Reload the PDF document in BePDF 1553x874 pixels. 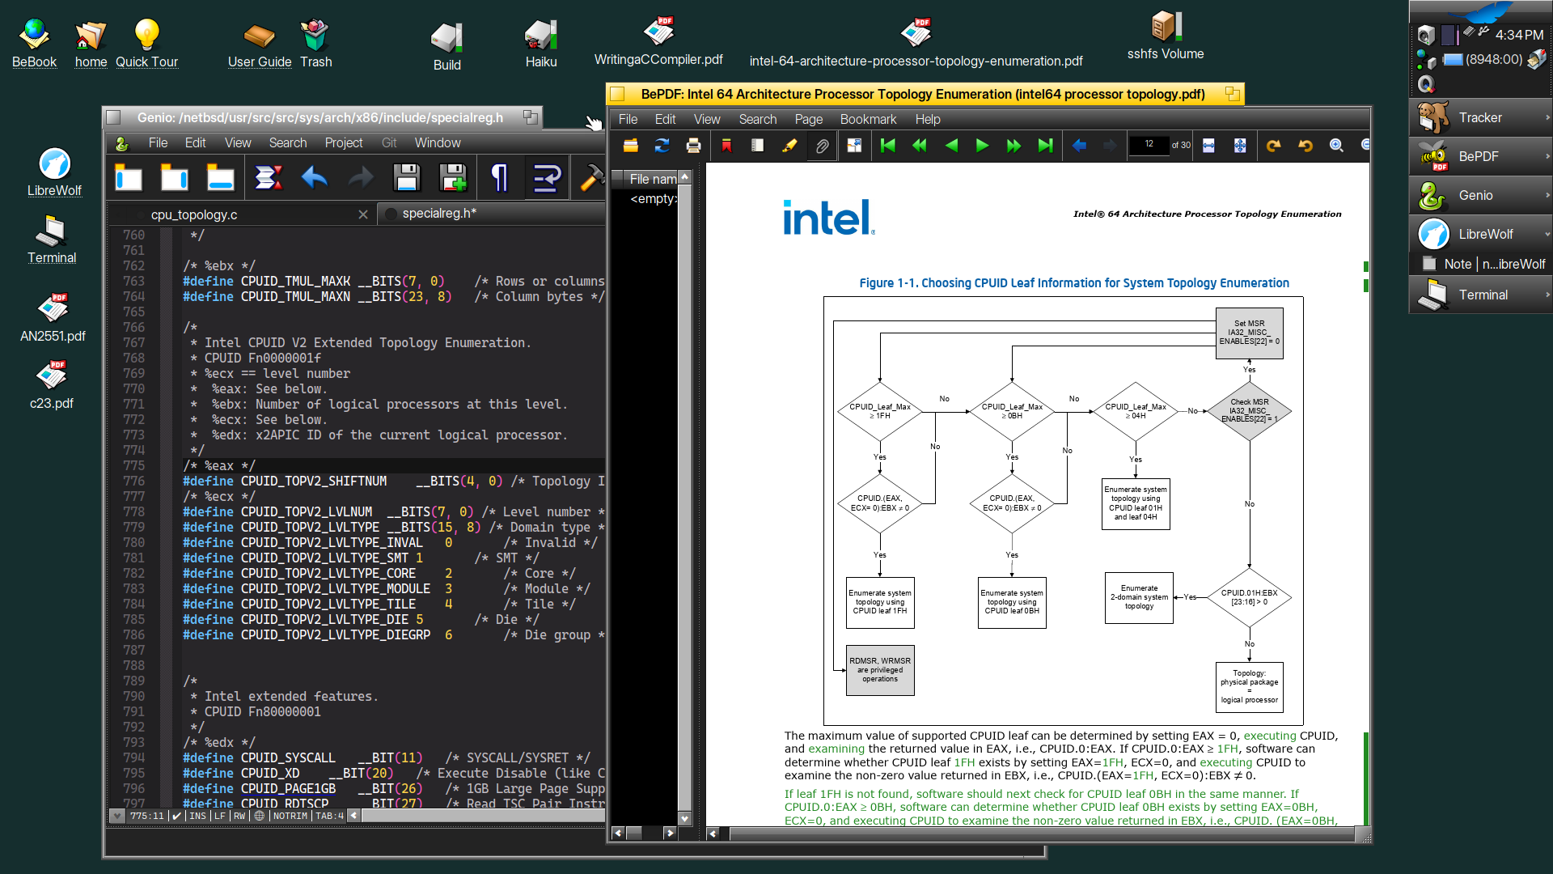tap(662, 146)
